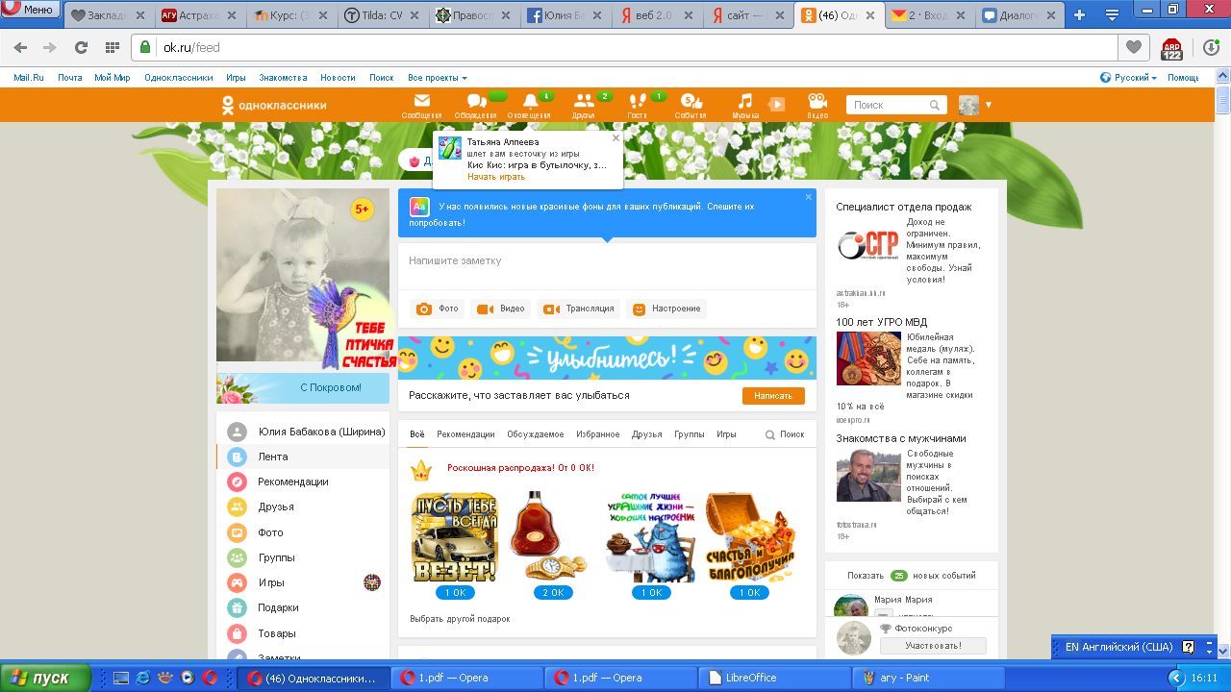Choose the blue cat gift
This screenshot has width=1231, height=692.
tap(650, 537)
